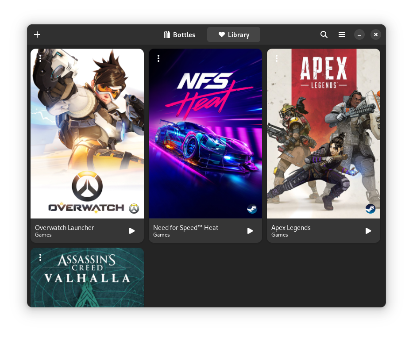Open three-dot menu on Assassin's Creed Valhalla
Viewport: 413px width, 337px height.
click(40, 257)
